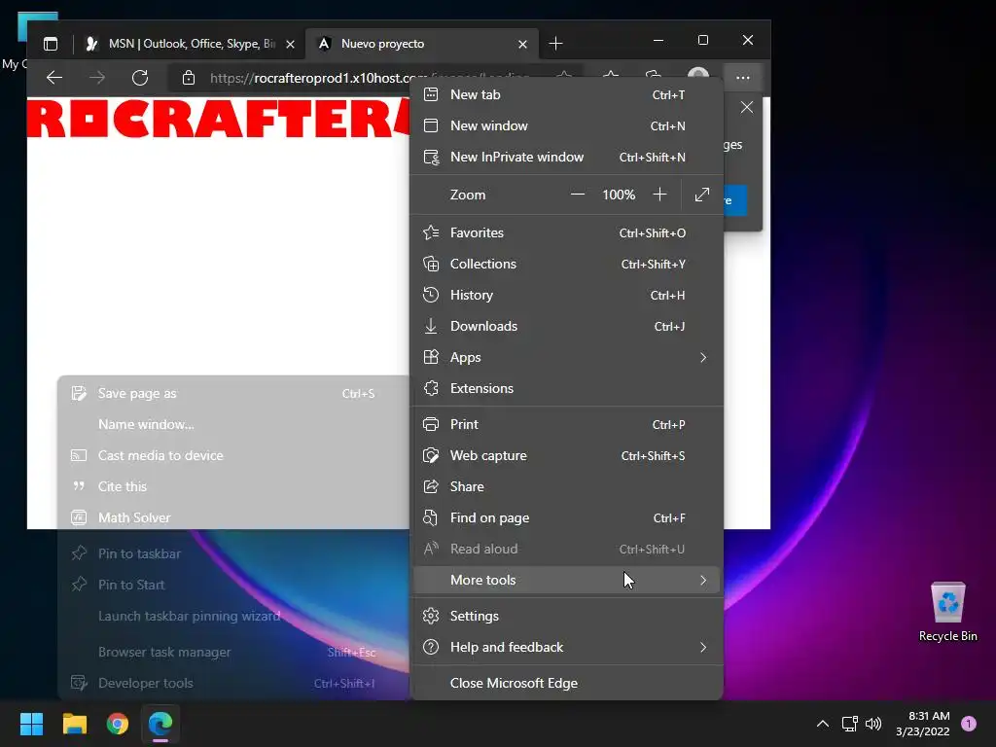Image resolution: width=996 pixels, height=747 pixels.
Task: Decrease zoom with the minus button
Action: [x=578, y=195]
